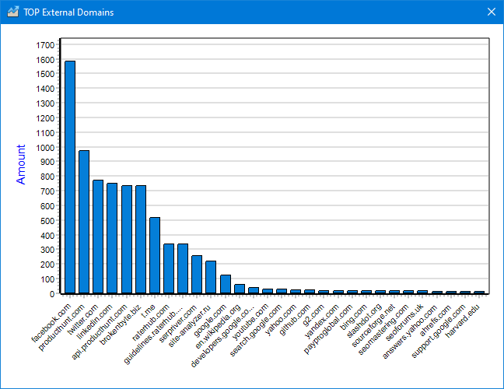Click the google.com bar
The height and width of the screenshot is (389, 504).
(x=226, y=284)
